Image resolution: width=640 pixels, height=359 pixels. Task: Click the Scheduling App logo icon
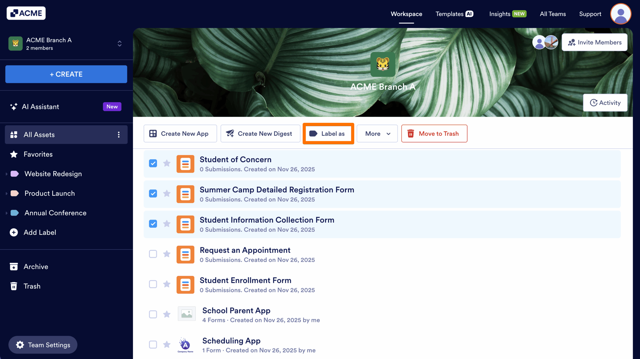click(185, 345)
